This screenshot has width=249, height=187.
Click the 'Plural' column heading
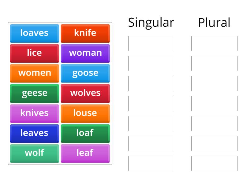coord(214,22)
